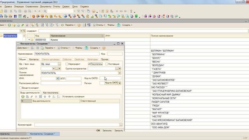
Task: Open Перейти dropdown in creation form
Action: pos(50,48)
